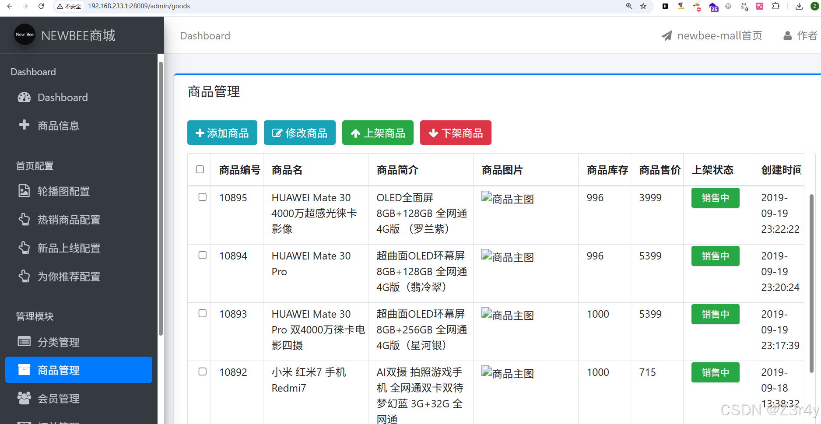
Task: Click the 添加商品 button
Action: (x=222, y=133)
